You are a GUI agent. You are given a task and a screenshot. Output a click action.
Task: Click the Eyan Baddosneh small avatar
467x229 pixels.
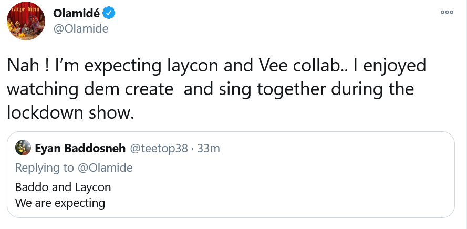[x=23, y=148]
